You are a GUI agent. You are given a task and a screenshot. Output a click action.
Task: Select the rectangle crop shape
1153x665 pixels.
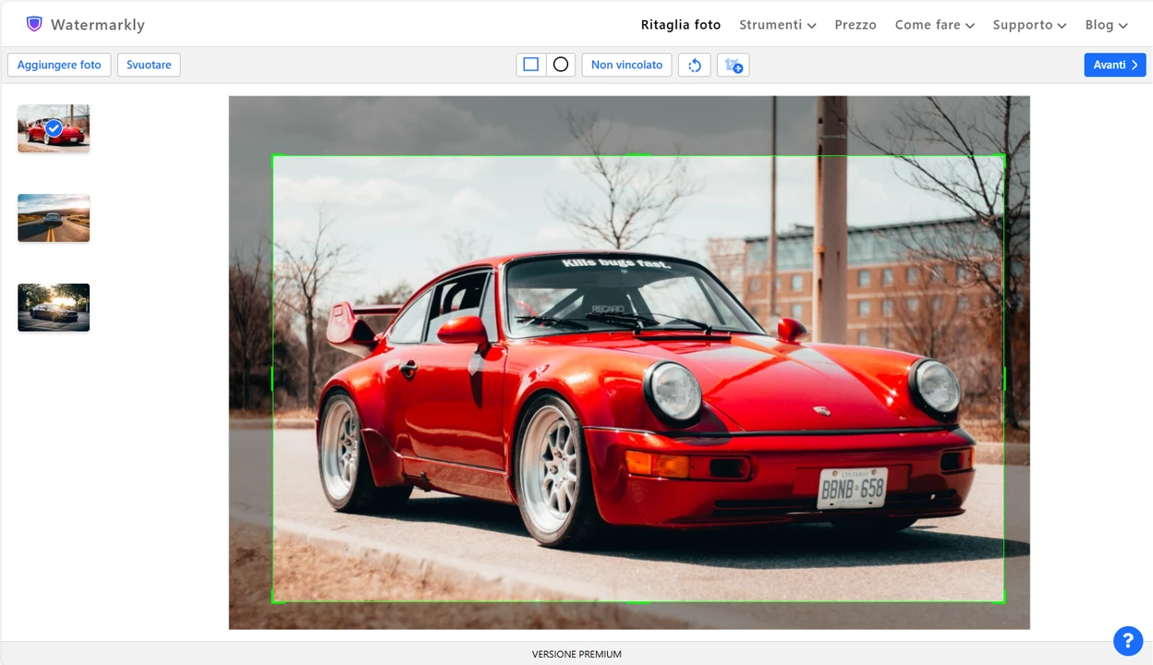(531, 65)
